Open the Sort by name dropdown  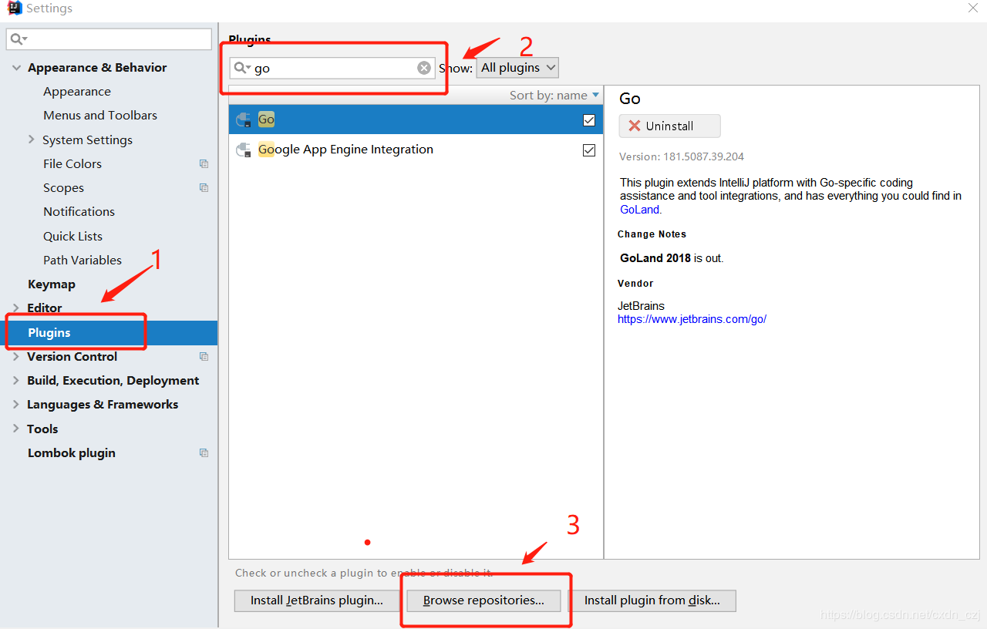554,95
